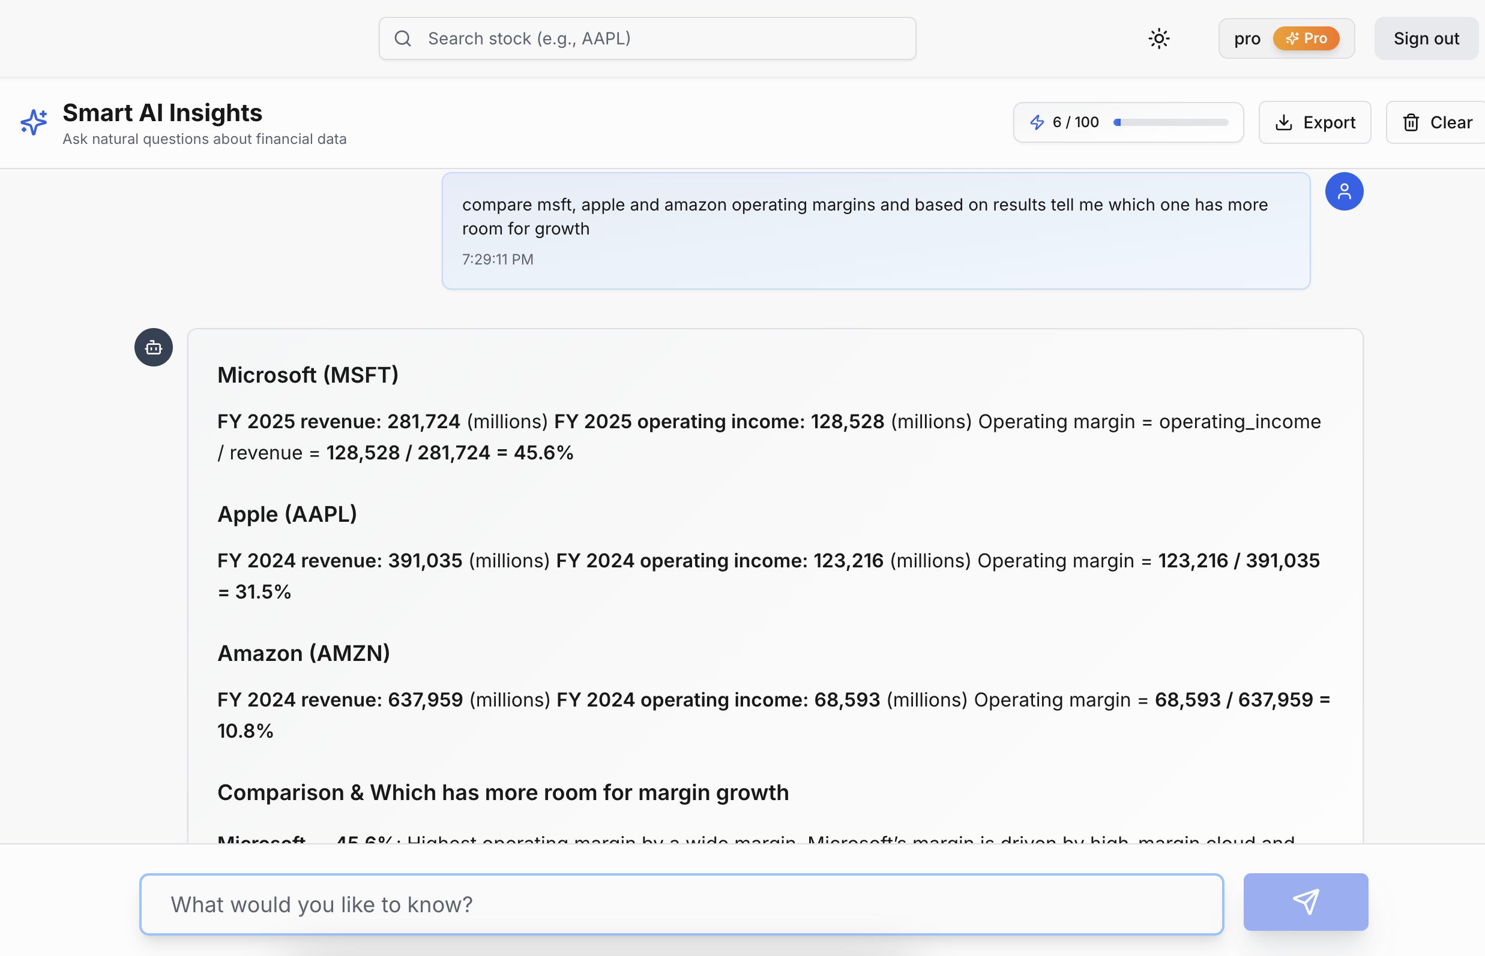Focus the stock search field
1485x956 pixels.
coord(646,38)
